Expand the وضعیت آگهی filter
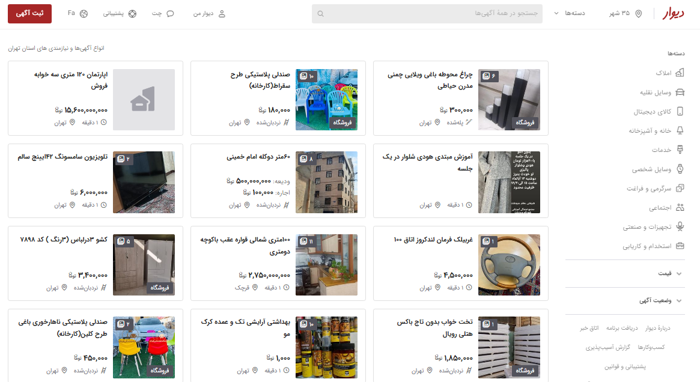Image resolution: width=700 pixels, height=382 pixels. [625, 301]
